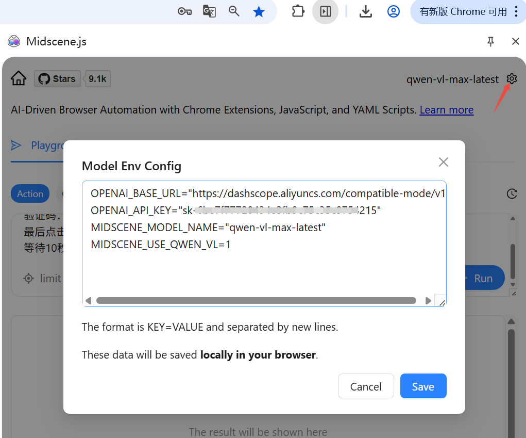Click the Midscene.js logo icon
Image resolution: width=526 pixels, height=438 pixels.
[x=14, y=41]
